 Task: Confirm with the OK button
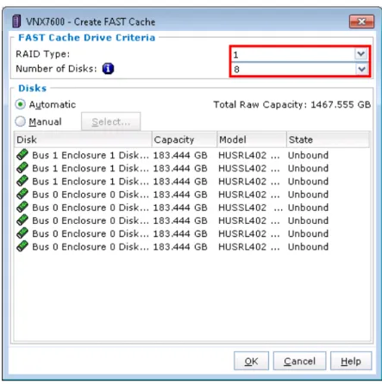click(251, 361)
